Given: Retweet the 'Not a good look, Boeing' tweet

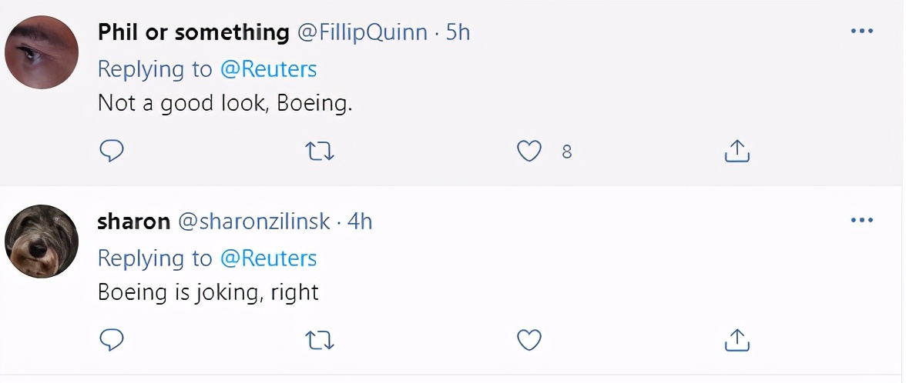Looking at the screenshot, I should (320, 151).
